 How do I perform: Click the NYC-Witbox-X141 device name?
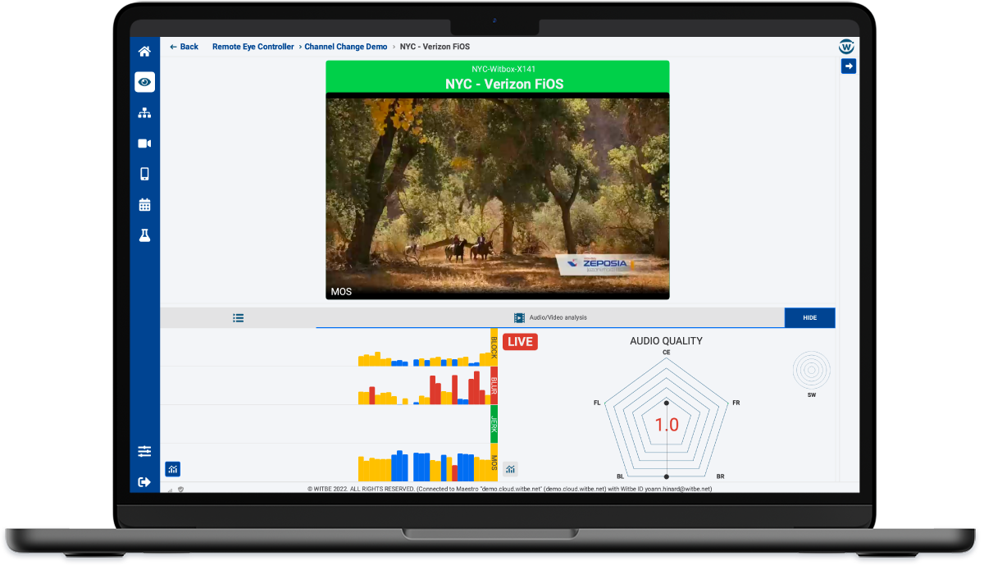504,69
